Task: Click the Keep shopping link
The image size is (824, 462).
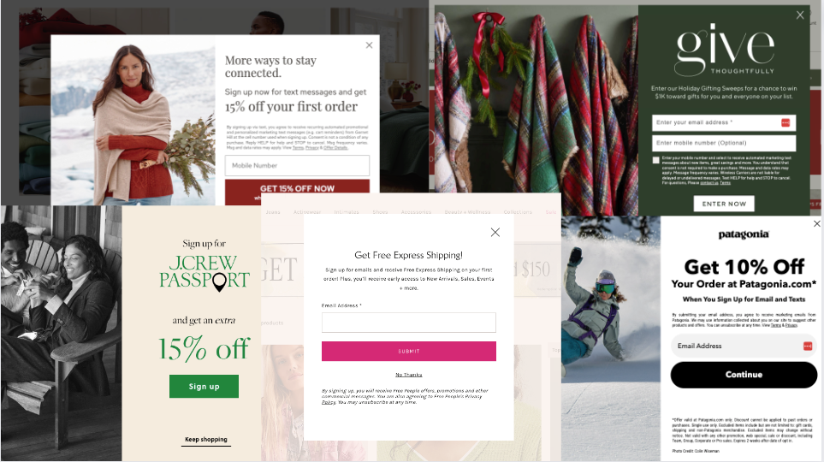Action: [206, 440]
